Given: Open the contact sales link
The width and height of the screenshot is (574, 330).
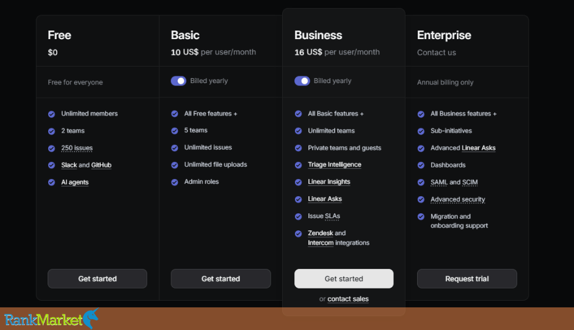Looking at the screenshot, I should (x=348, y=299).
